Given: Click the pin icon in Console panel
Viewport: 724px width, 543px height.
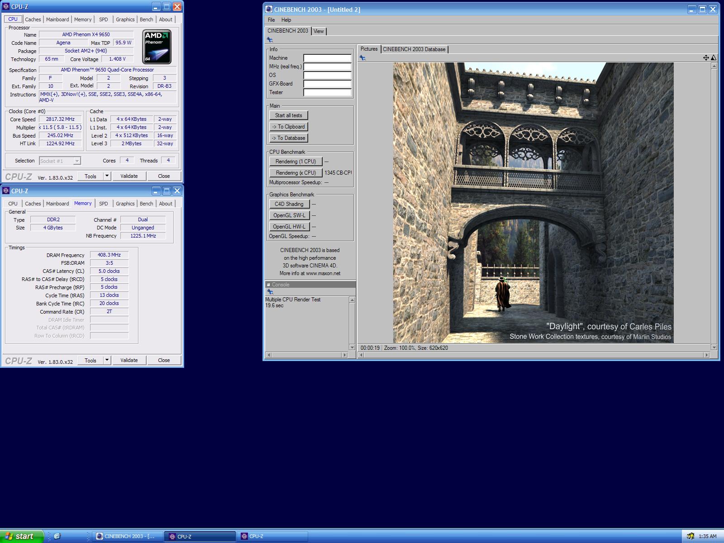Looking at the screenshot, I should [270, 292].
